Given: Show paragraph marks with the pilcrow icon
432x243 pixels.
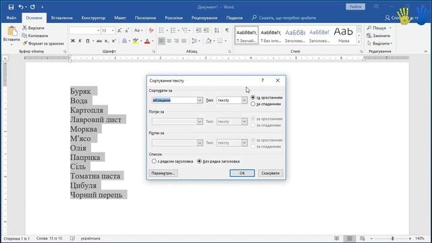Looking at the screenshot, I should coord(227,30).
